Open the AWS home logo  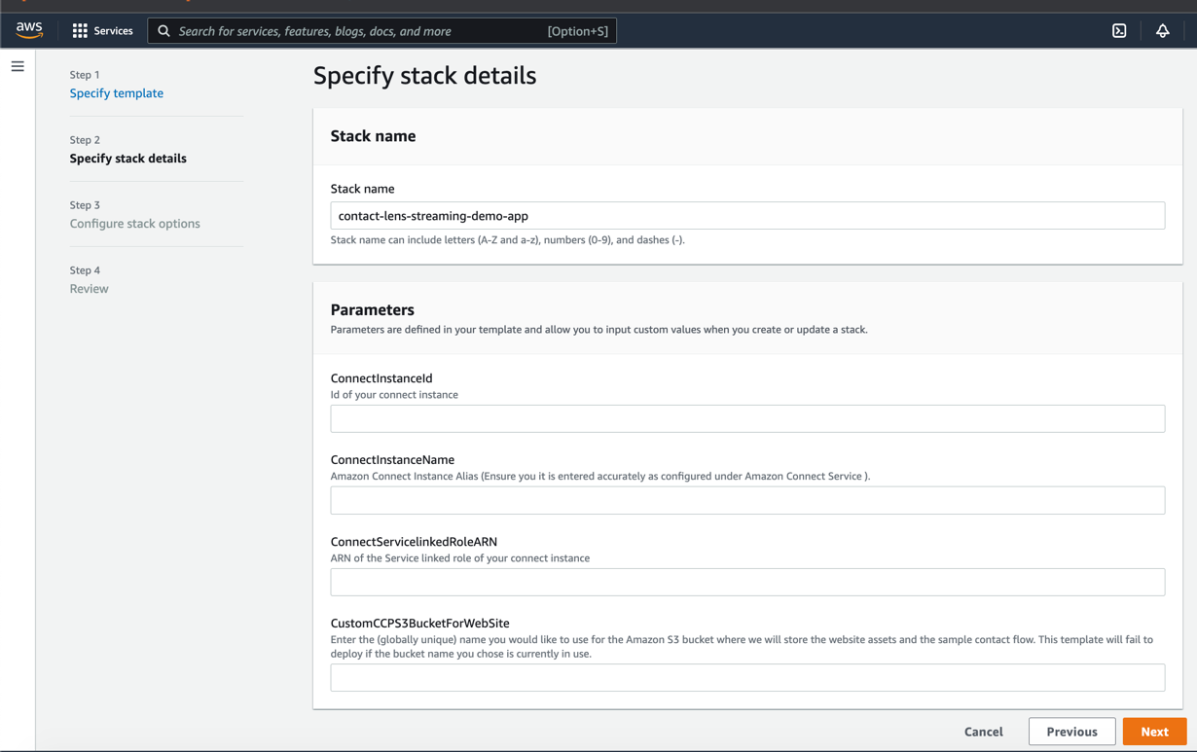tap(29, 30)
